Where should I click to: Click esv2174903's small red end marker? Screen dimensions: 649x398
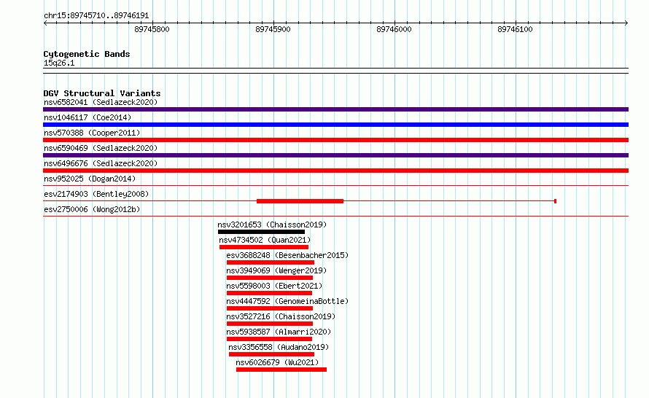pos(555,201)
